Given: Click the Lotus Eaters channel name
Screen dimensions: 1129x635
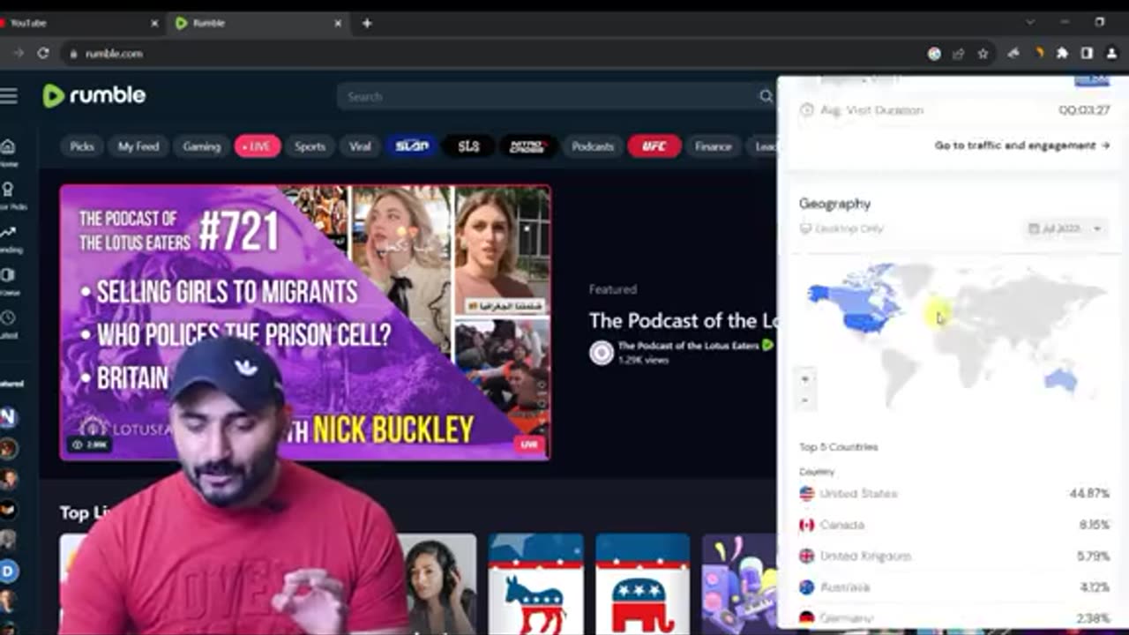Looking at the screenshot, I should click(x=688, y=346).
